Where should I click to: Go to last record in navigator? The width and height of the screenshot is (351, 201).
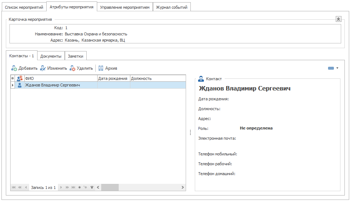click(73, 187)
